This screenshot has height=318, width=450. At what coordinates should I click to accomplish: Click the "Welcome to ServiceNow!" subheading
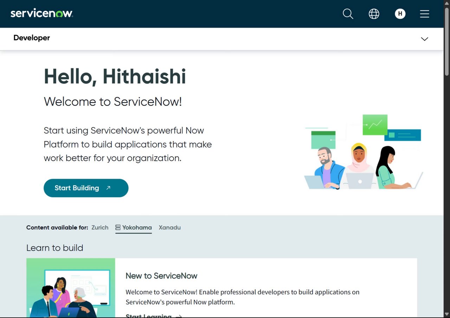pos(113,102)
